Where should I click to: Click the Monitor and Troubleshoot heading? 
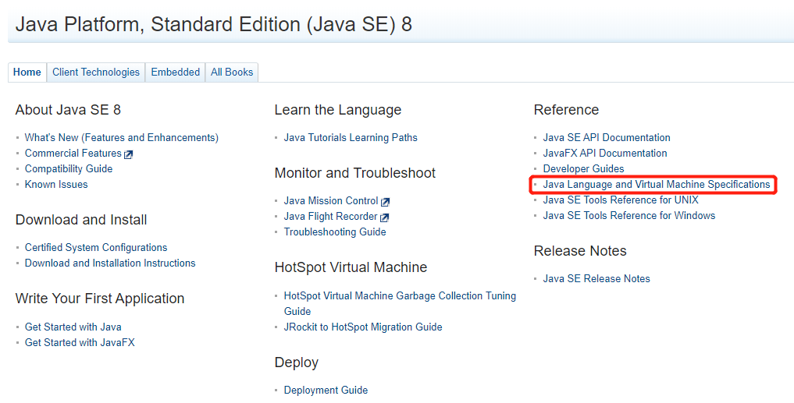coord(355,173)
